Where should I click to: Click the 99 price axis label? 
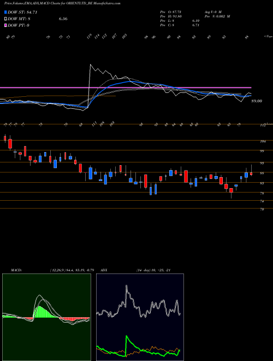262,152
